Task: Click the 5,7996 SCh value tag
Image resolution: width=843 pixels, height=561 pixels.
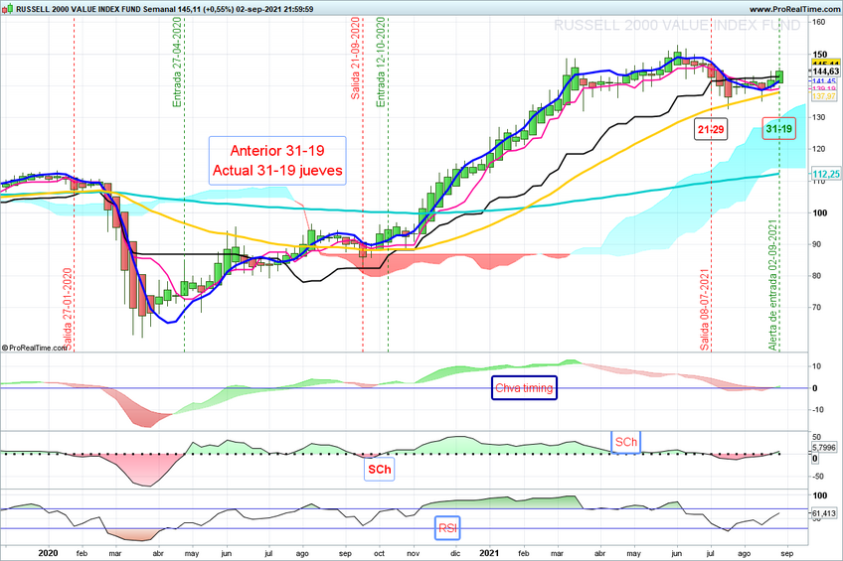Action: (824, 447)
